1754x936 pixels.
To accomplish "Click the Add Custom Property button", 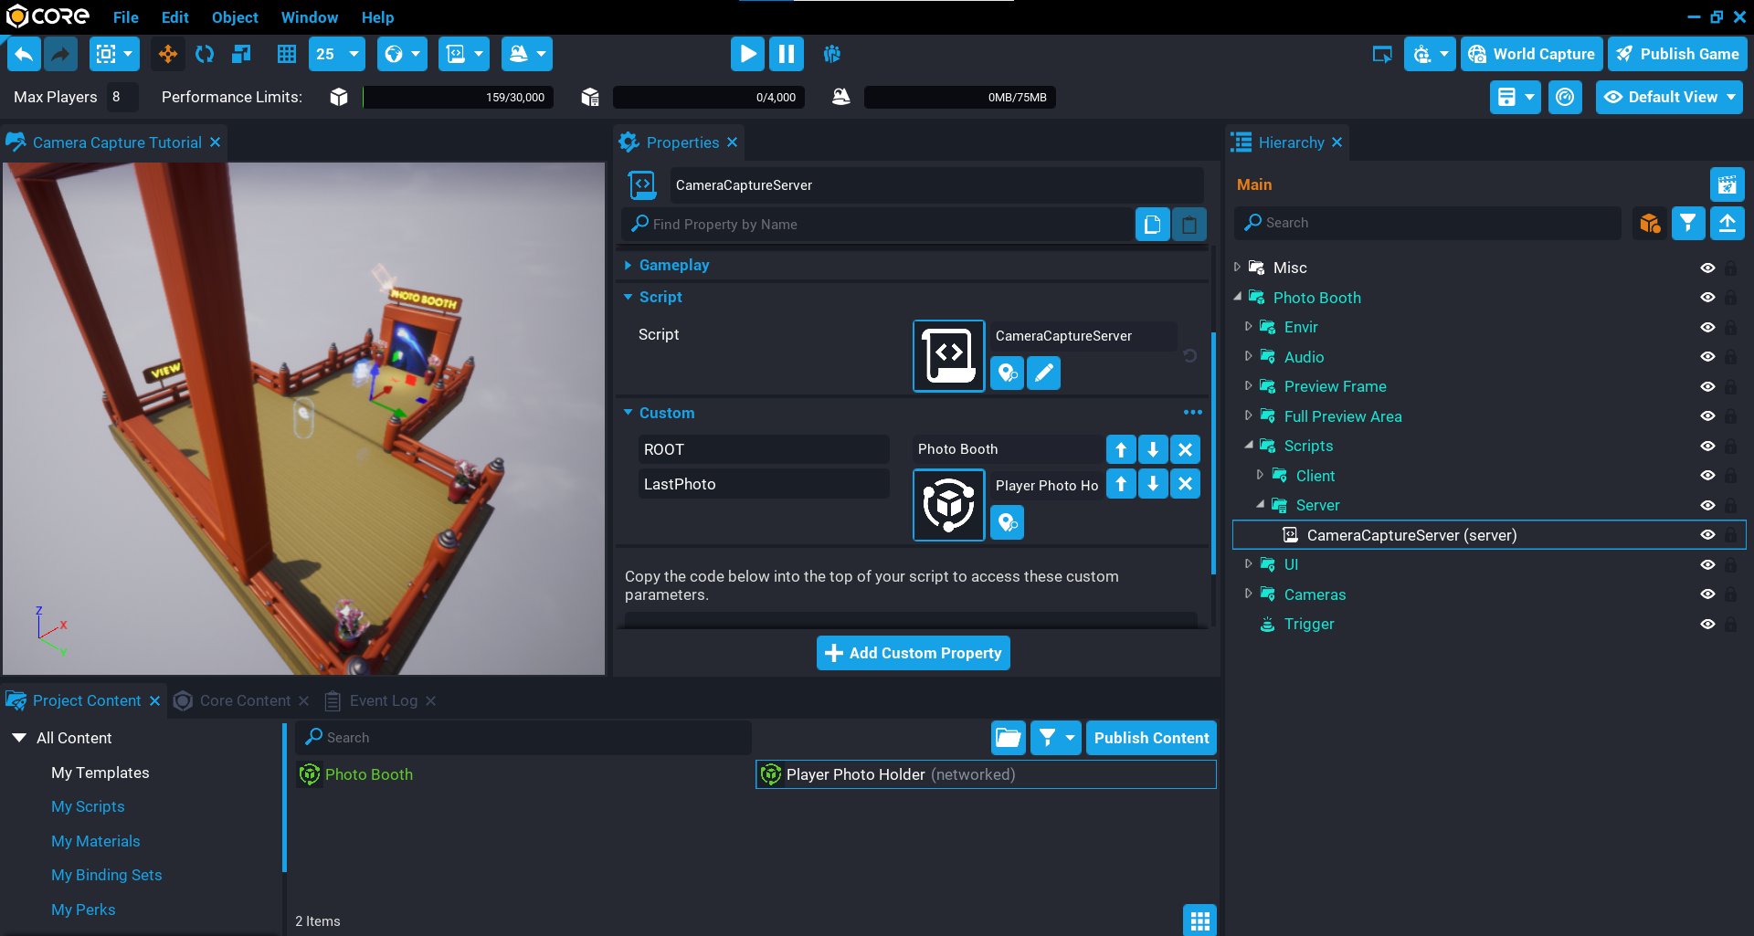I will pyautogui.click(x=913, y=653).
